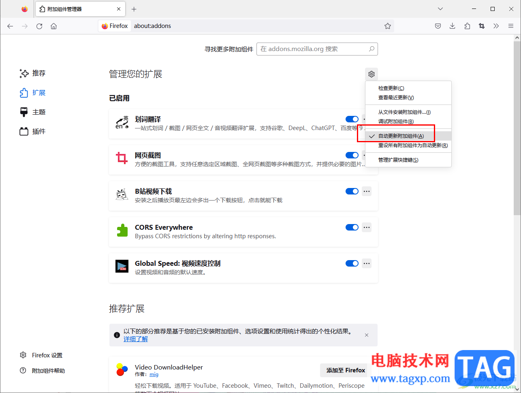Open the 推荐 sidebar section
Image resolution: width=521 pixels, height=393 pixels.
33,73
